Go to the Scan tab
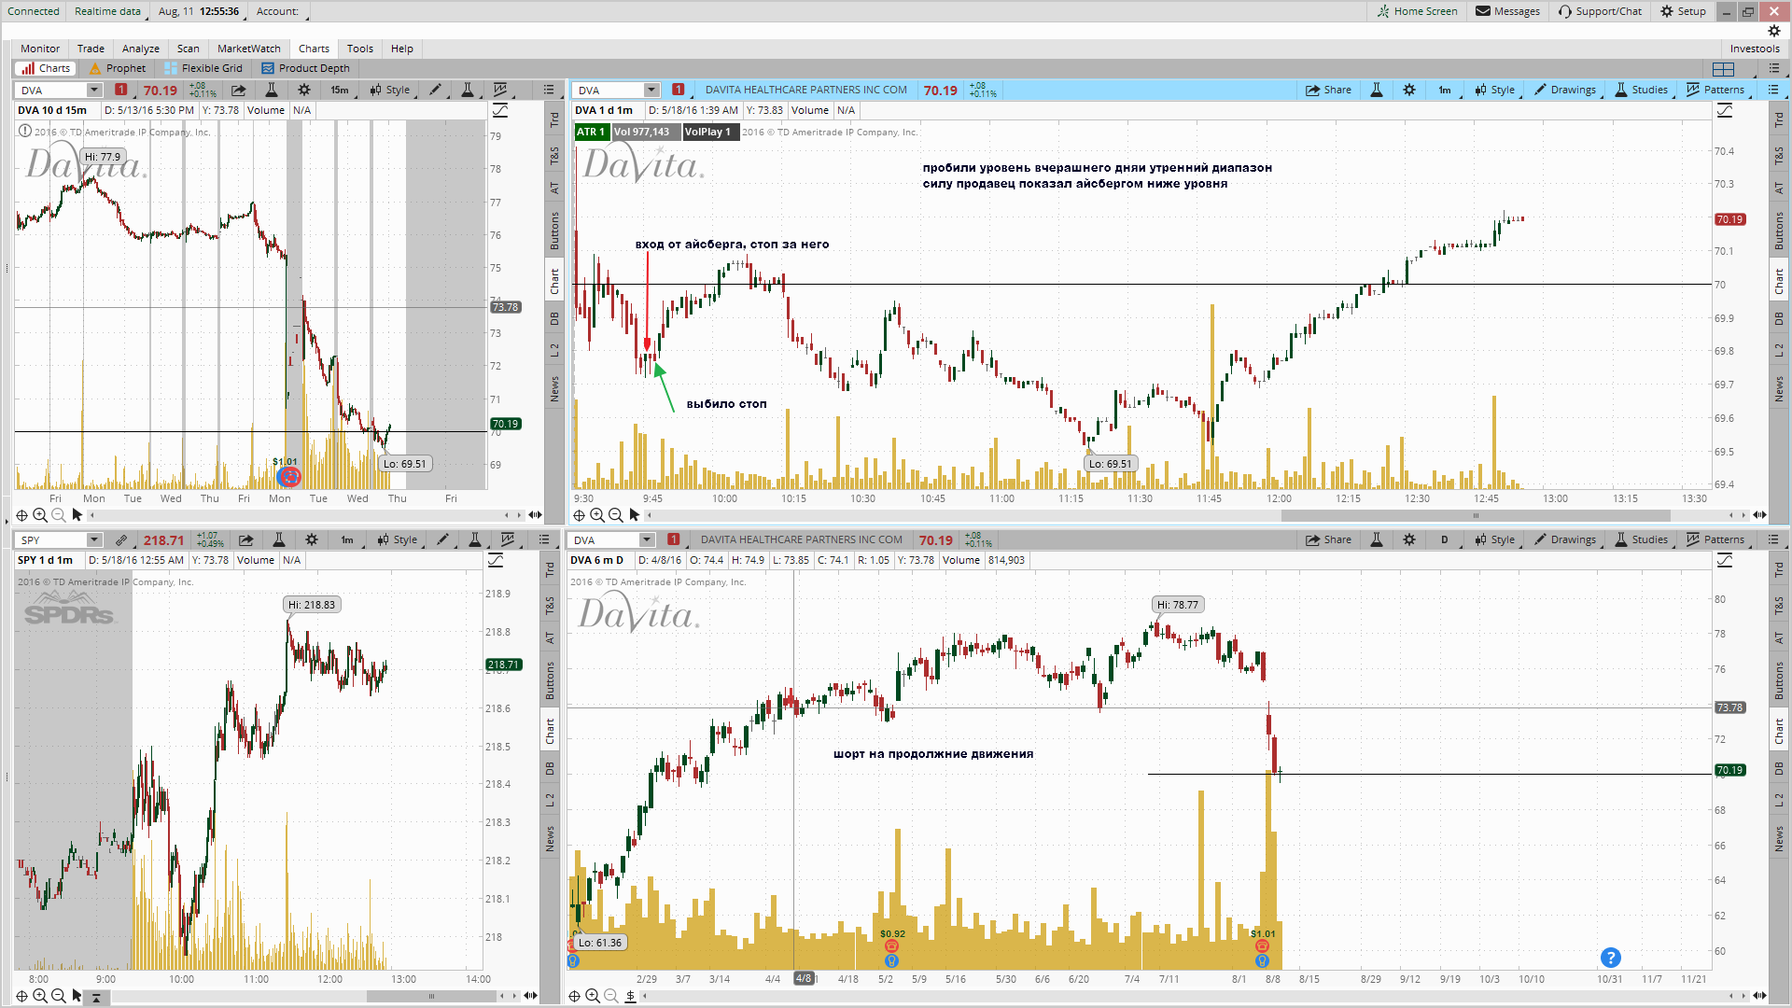Viewport: 1792px width, 1008px height. [x=189, y=49]
